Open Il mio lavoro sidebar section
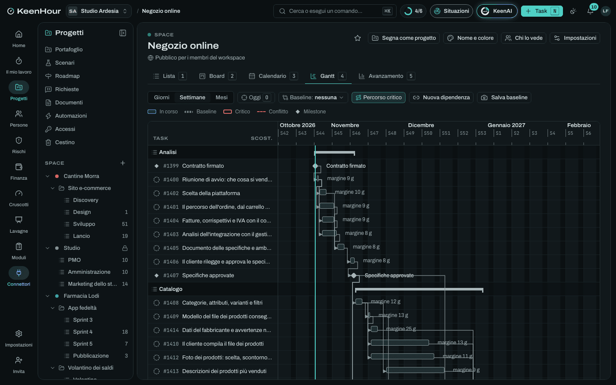Viewport: 616px width, 385px height. [x=19, y=65]
